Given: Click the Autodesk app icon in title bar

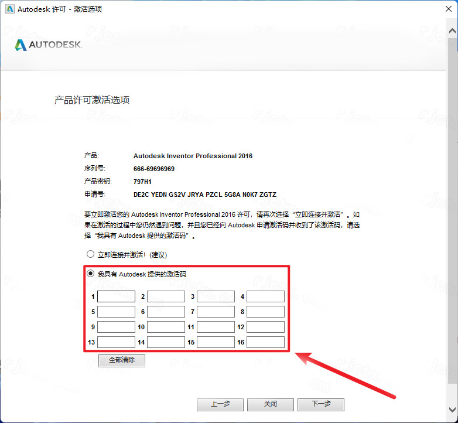Looking at the screenshot, I should point(9,9).
